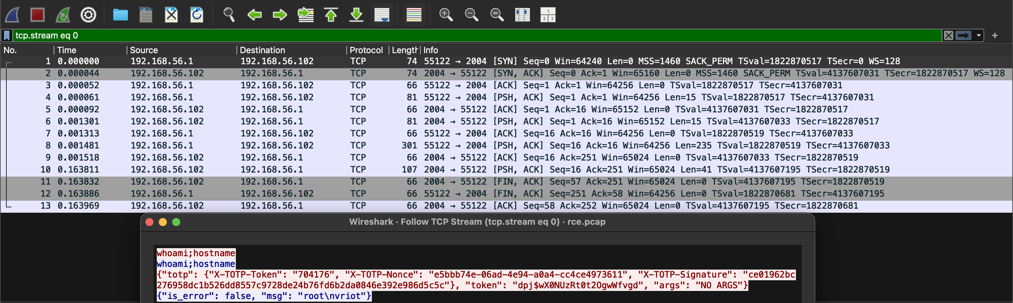The image size is (1013, 303).
Task: Select packet 11 FIN, ACK row
Action: (506, 182)
